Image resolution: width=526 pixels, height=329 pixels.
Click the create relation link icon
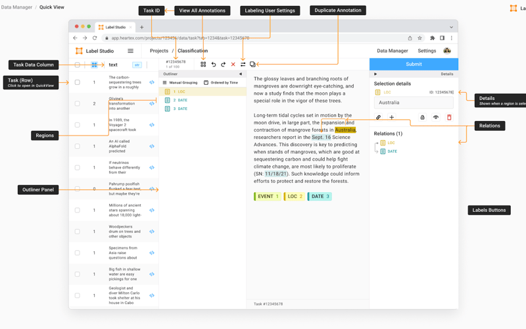click(378, 117)
